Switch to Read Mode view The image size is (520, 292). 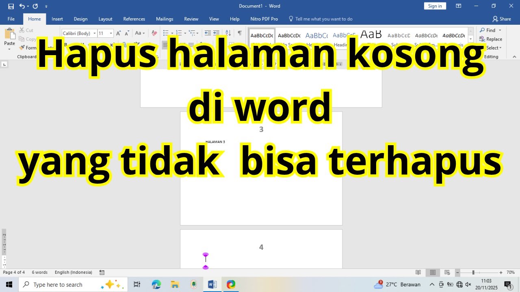point(418,273)
